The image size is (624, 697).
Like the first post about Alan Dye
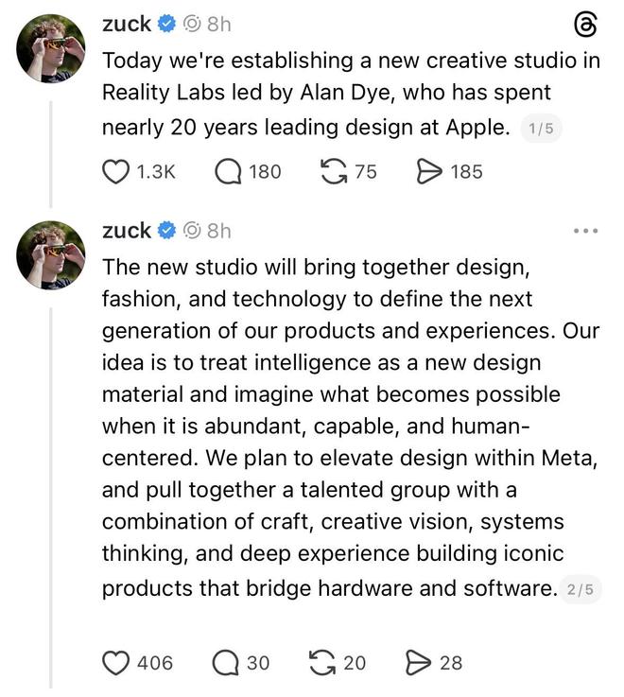(x=115, y=171)
